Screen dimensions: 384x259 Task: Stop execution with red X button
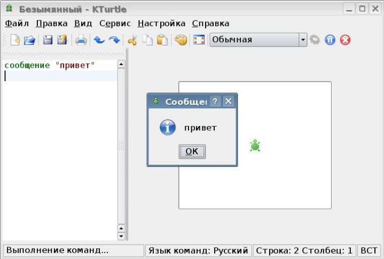[x=345, y=40]
